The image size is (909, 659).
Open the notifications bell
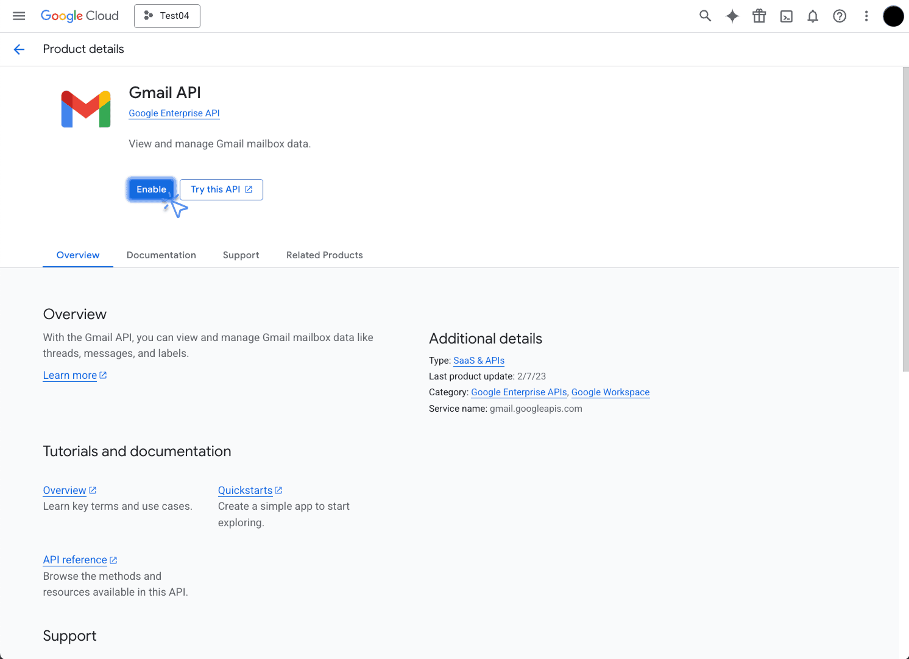coord(813,16)
